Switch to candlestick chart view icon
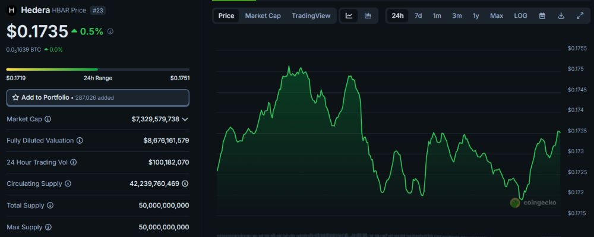This screenshot has width=594, height=237. (368, 16)
